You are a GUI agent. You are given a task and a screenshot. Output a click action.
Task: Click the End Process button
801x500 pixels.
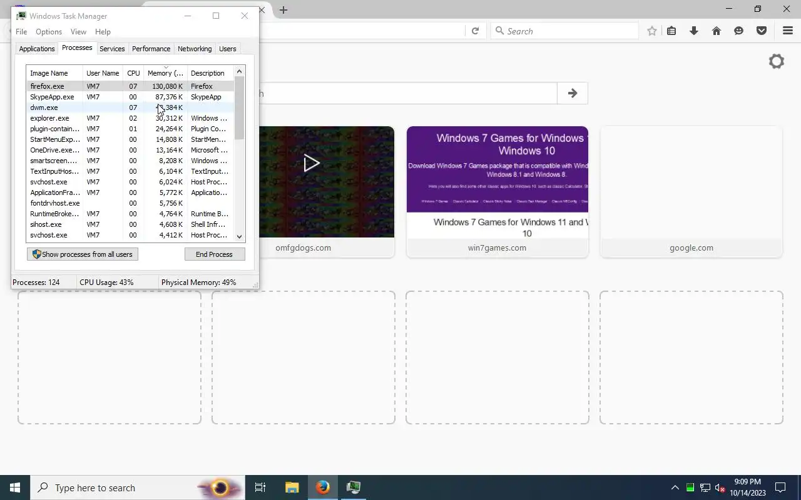(214, 254)
